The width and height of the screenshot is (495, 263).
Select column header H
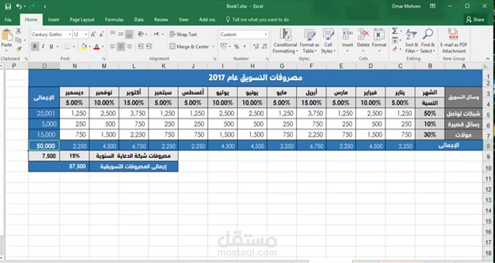click(x=252, y=66)
